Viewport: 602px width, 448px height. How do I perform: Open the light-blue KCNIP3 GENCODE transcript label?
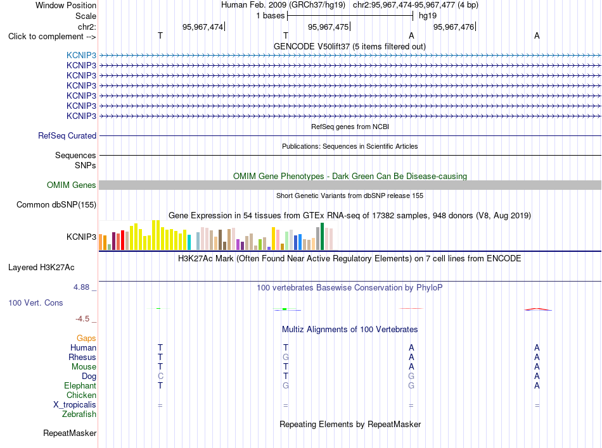[x=81, y=55]
